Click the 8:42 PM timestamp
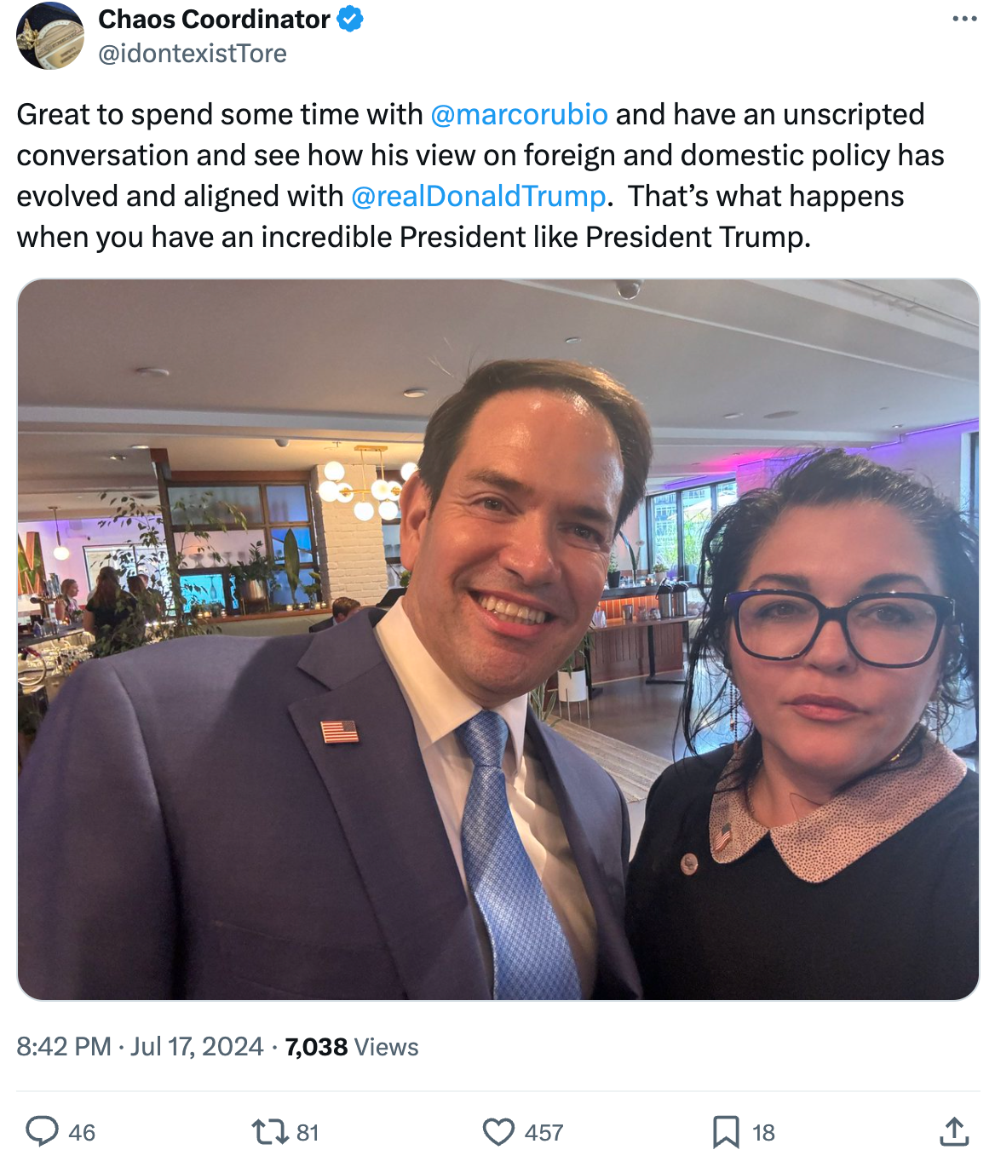 click(64, 1046)
